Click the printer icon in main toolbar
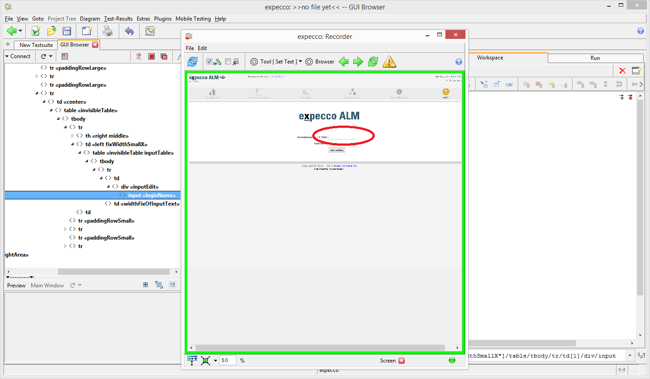 point(108,31)
